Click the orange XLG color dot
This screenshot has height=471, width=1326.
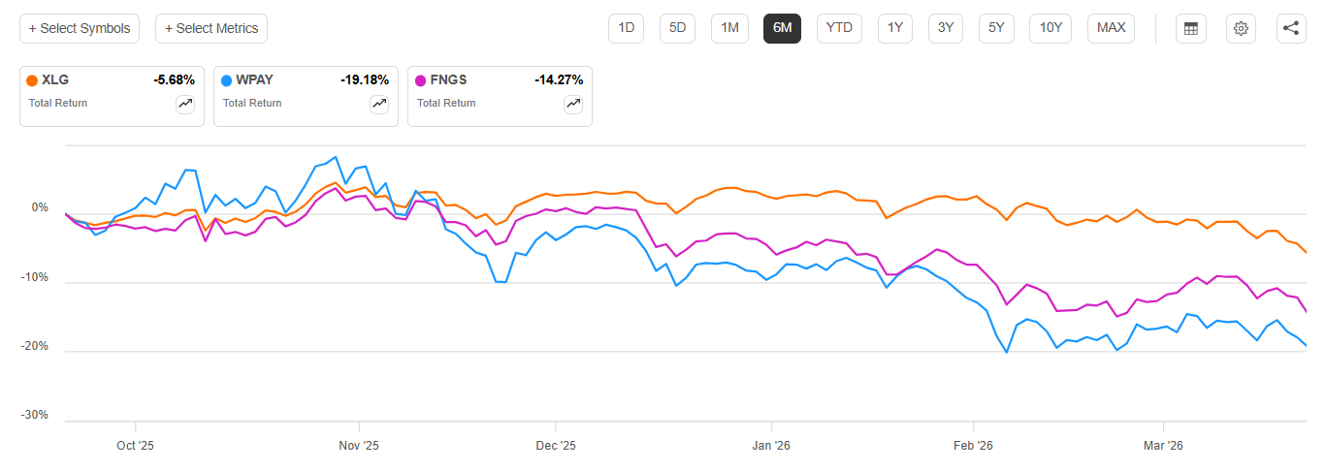(33, 80)
